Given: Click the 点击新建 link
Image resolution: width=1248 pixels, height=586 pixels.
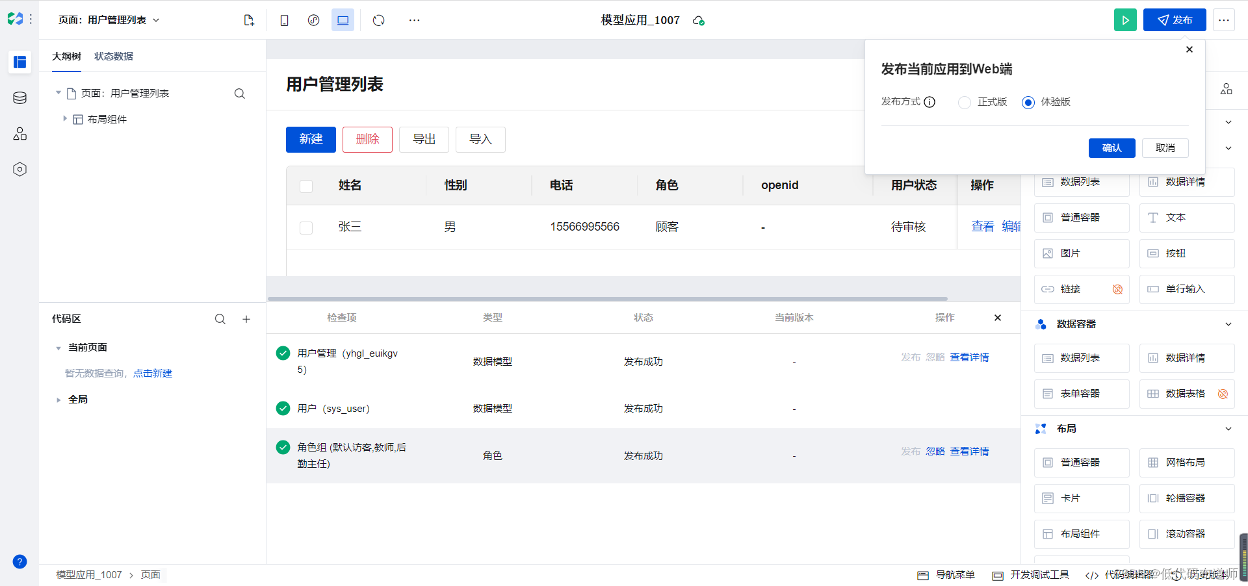Looking at the screenshot, I should click(x=153, y=374).
